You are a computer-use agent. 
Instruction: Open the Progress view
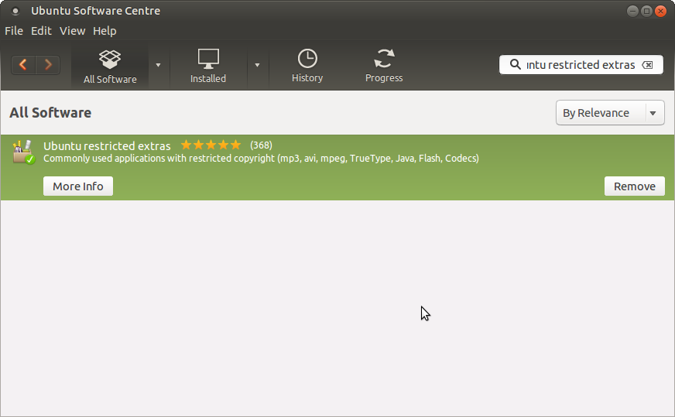tap(384, 67)
